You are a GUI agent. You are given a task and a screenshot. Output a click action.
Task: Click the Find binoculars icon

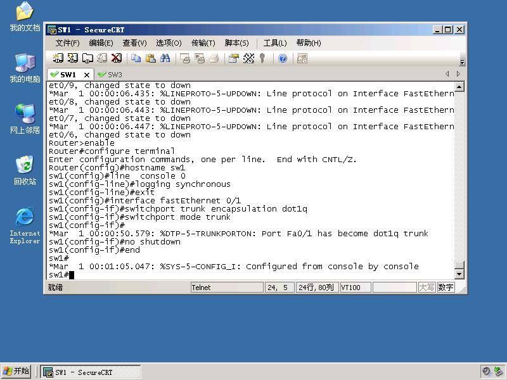[x=165, y=58]
